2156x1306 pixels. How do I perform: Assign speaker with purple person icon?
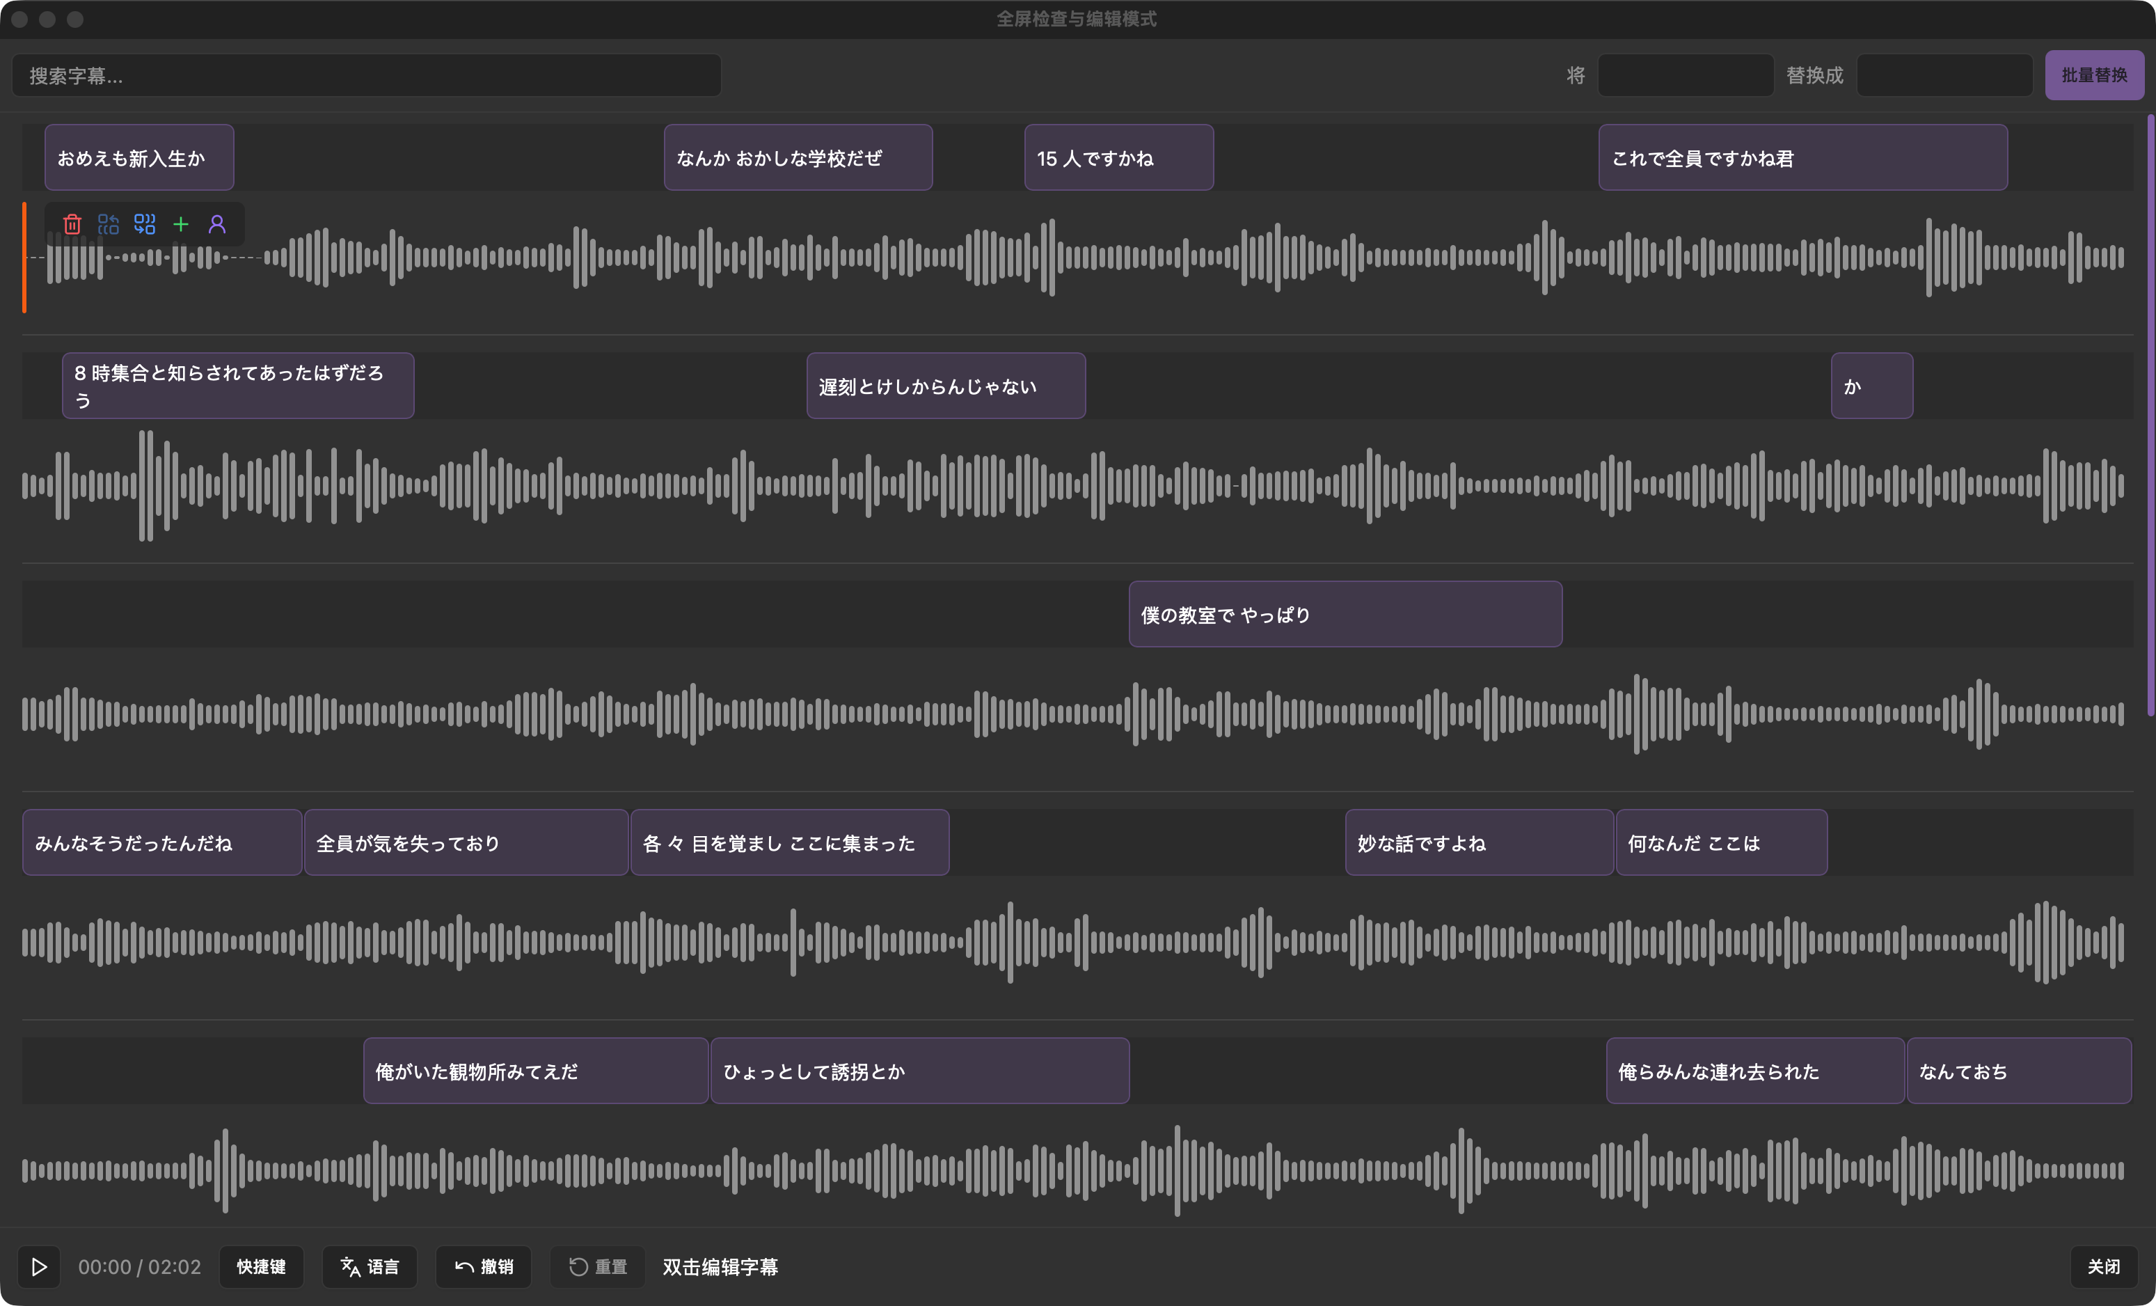pos(217,225)
